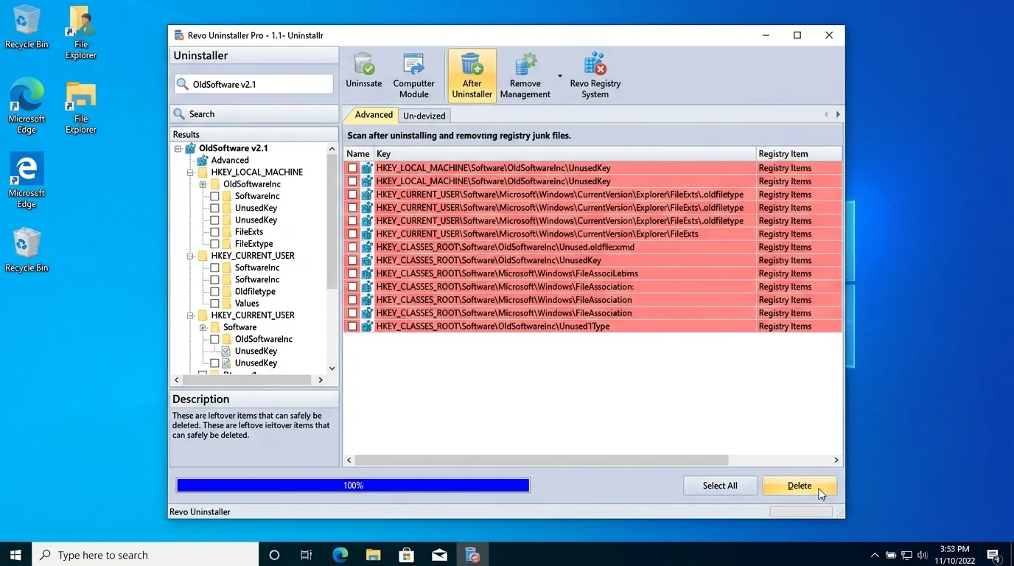1014x566 pixels.
Task: Click the blue 100% progress bar
Action: pos(353,485)
